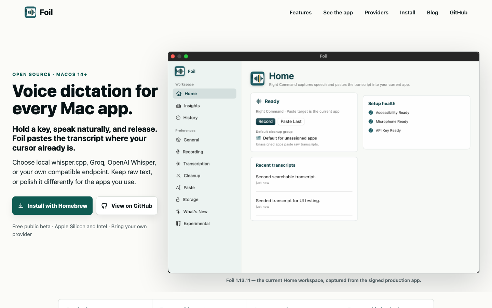Screen dimensions: 492x308
Task: Open the GitHub nav link
Action: point(459,13)
